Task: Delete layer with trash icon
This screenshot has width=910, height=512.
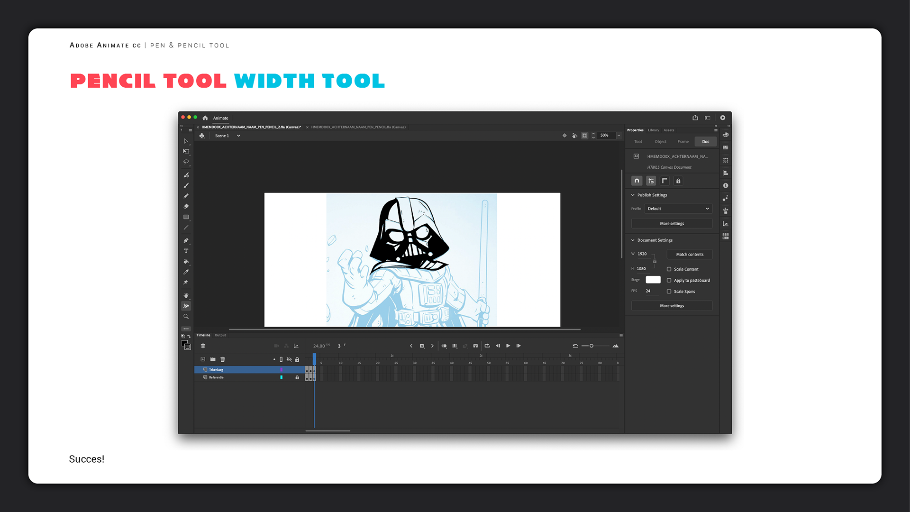Action: click(223, 359)
